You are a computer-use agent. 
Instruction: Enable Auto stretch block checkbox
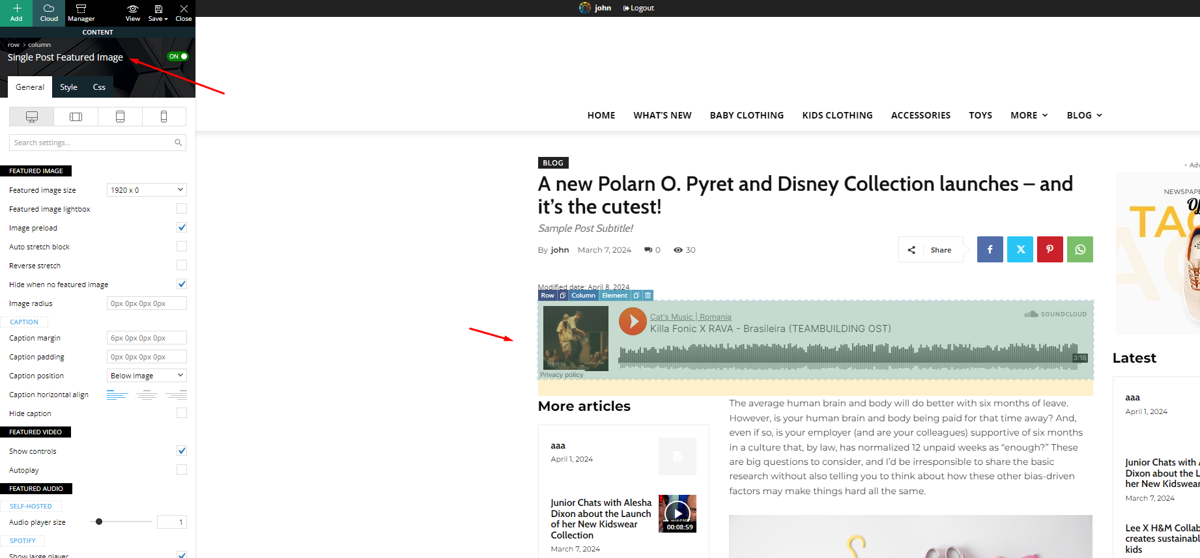tap(182, 246)
